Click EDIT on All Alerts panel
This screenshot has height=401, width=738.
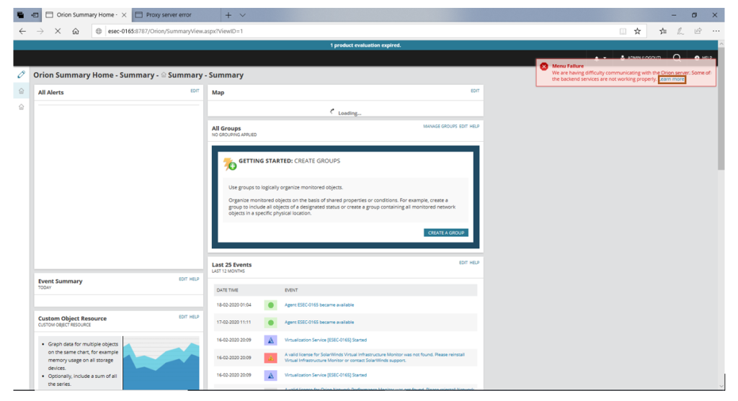195,91
